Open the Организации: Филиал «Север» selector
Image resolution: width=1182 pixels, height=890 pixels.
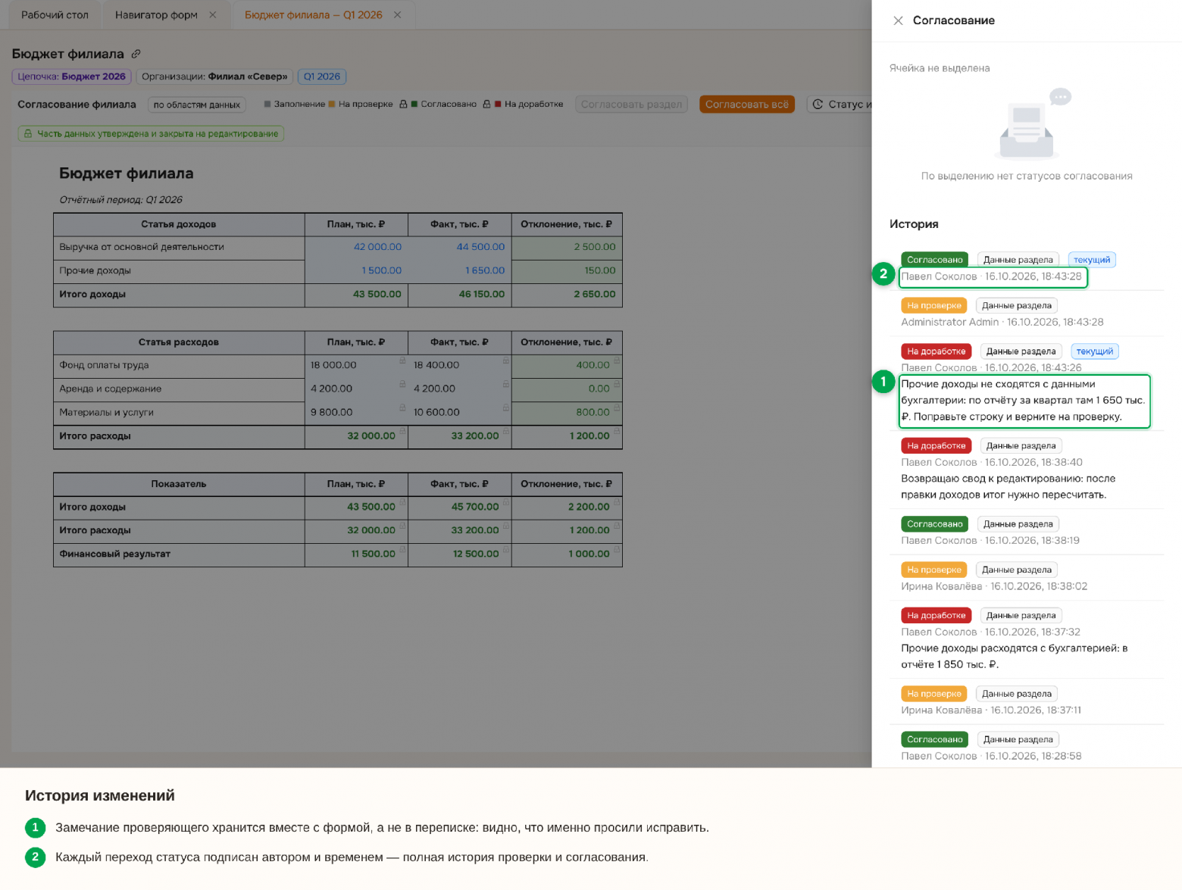point(214,77)
